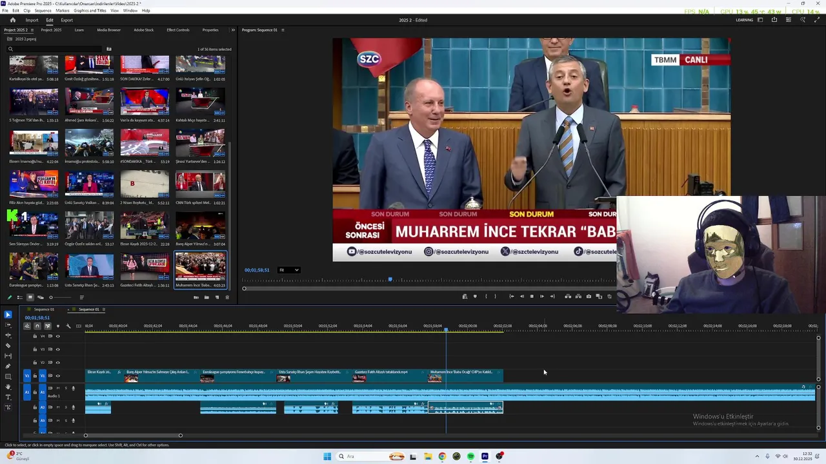Select Gazeteci Fatih Altaylı clip in timeline
The height and width of the screenshot is (464, 826).
pos(390,376)
